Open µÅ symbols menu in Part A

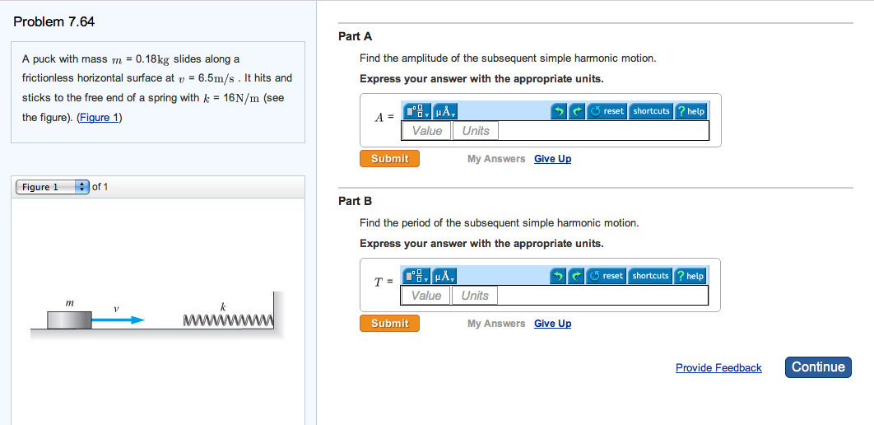coord(444,111)
